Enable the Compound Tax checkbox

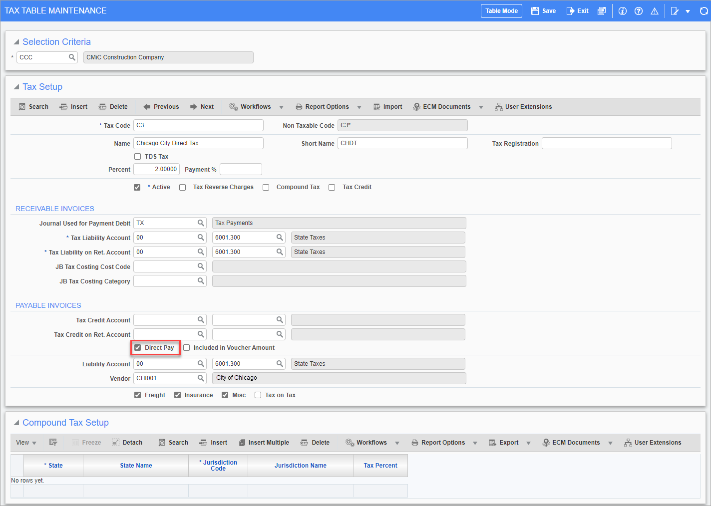[x=266, y=187]
